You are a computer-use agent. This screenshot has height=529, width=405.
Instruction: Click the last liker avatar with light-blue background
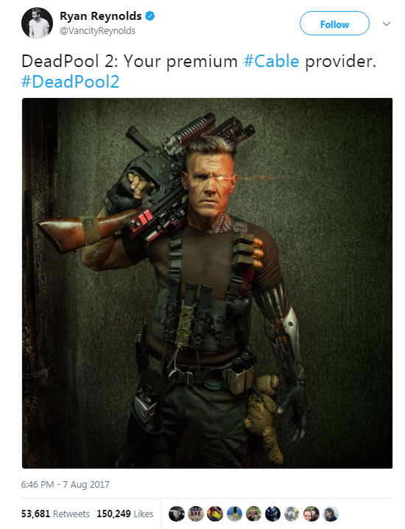pos(331,514)
